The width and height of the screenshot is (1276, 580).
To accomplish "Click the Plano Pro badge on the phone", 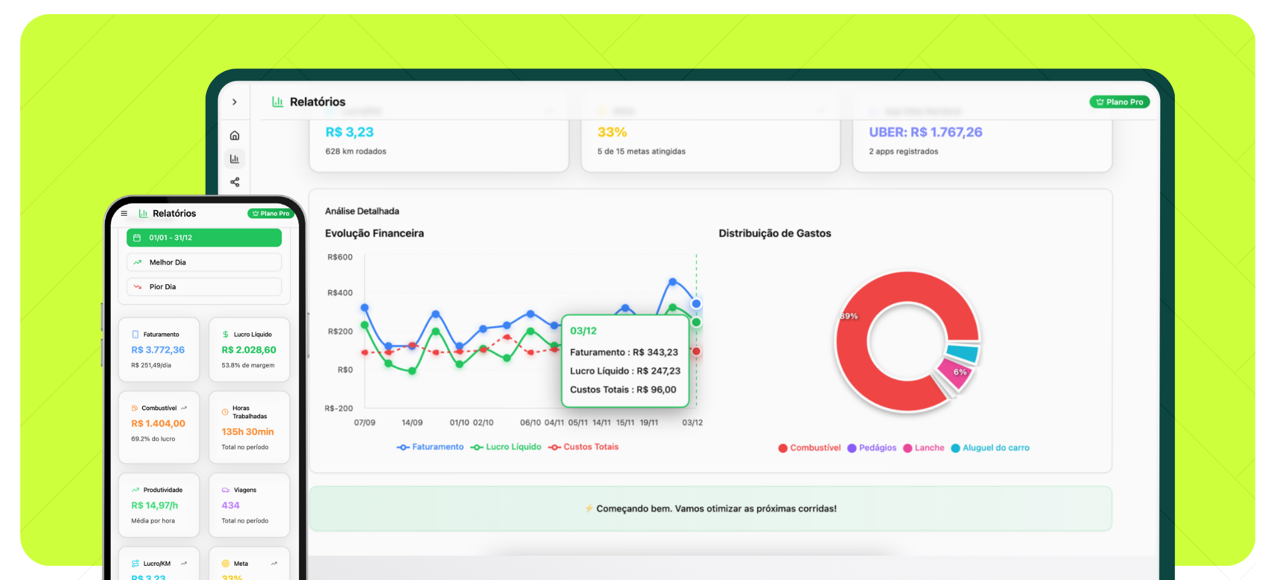I will point(271,213).
